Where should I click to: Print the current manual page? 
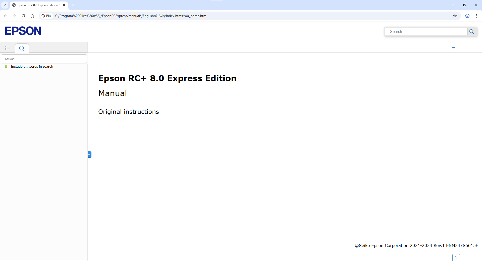(453, 47)
